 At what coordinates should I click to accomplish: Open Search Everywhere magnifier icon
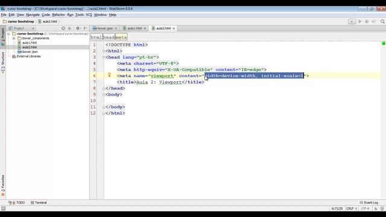tap(382, 22)
